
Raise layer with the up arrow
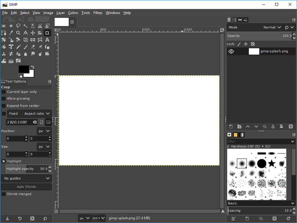pyautogui.click(x=248, y=127)
